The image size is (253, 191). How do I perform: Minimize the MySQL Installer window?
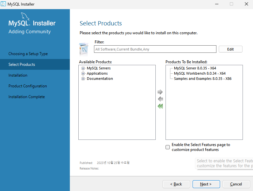point(217,4)
